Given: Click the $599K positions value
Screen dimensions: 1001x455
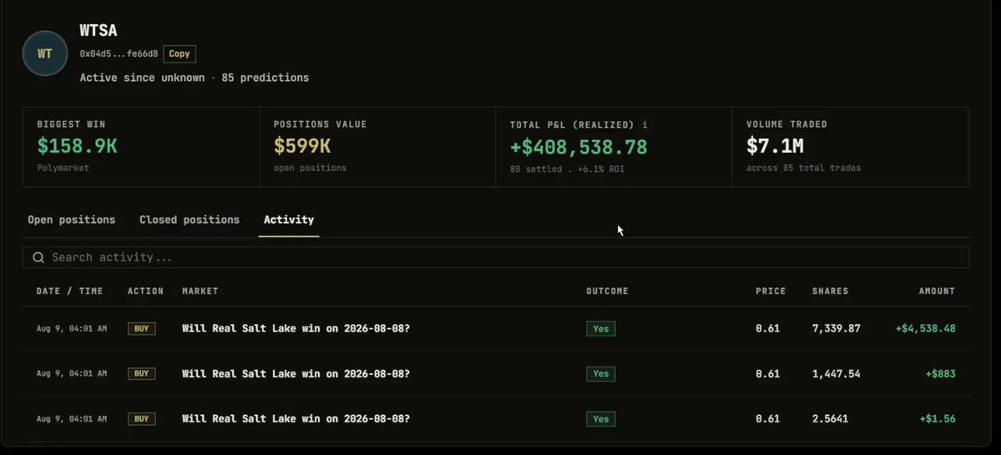Looking at the screenshot, I should point(302,146).
